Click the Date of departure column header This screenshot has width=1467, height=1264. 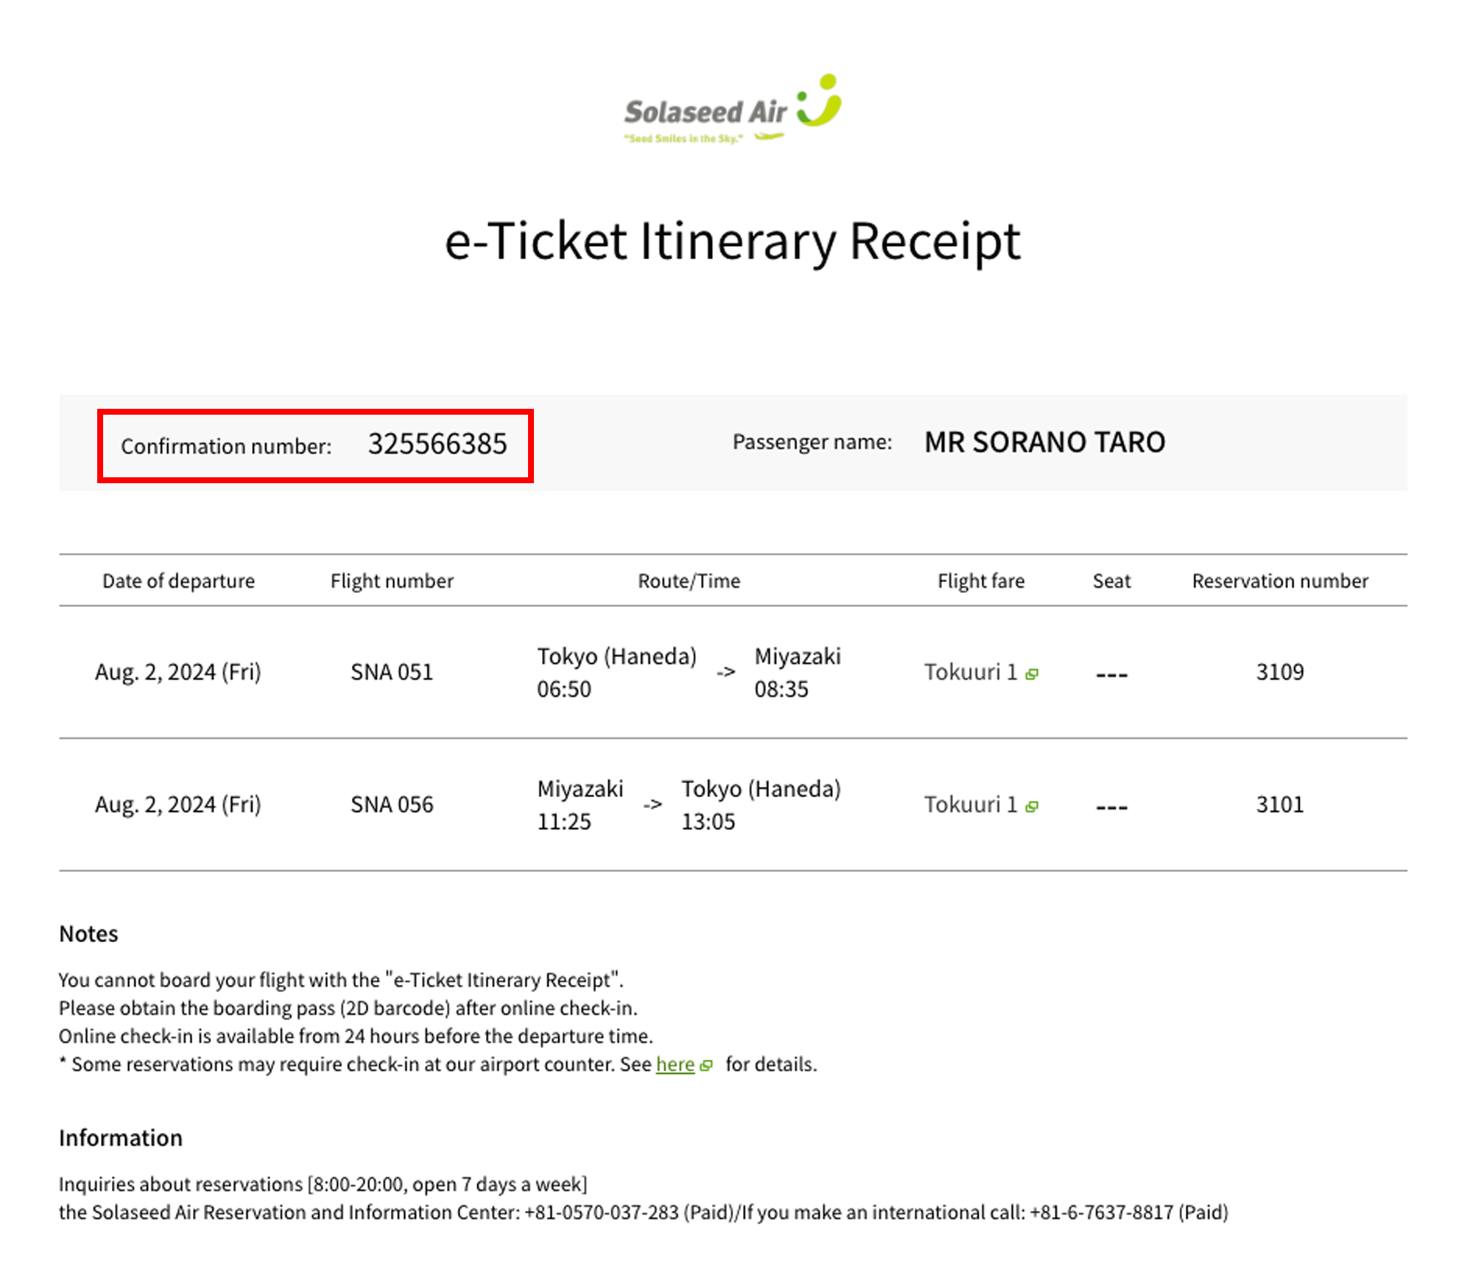178,581
